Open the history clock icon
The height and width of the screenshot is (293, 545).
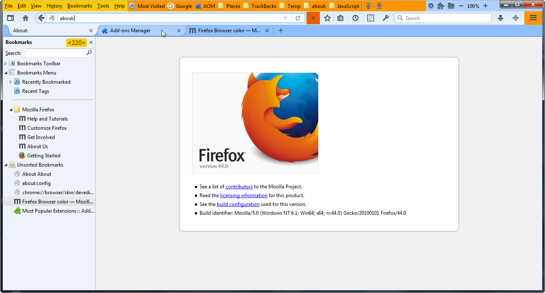click(356, 18)
